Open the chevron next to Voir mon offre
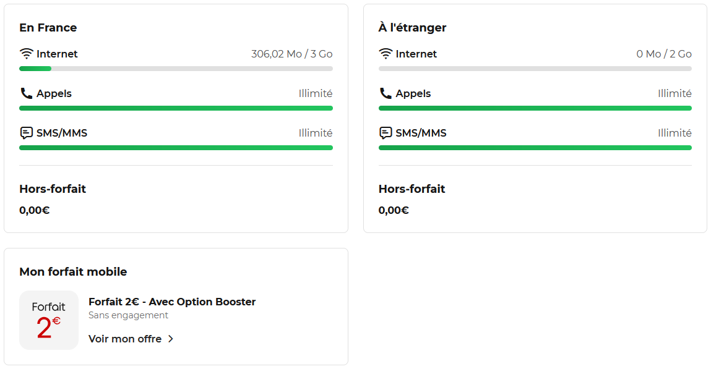 (171, 339)
